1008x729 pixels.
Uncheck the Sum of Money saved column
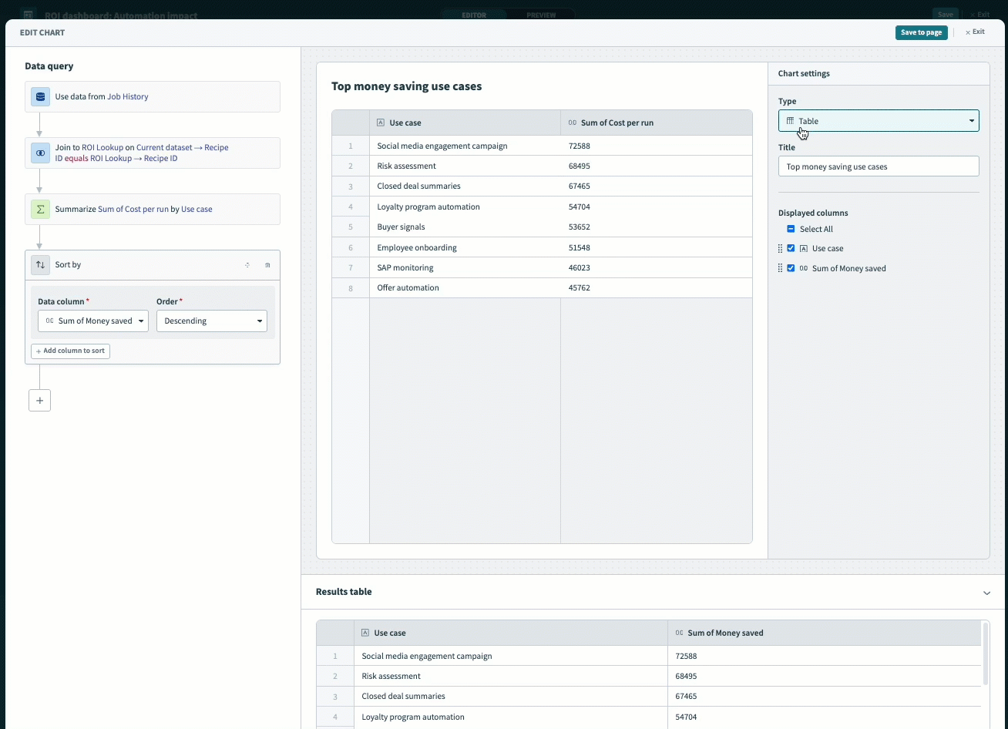tap(791, 268)
